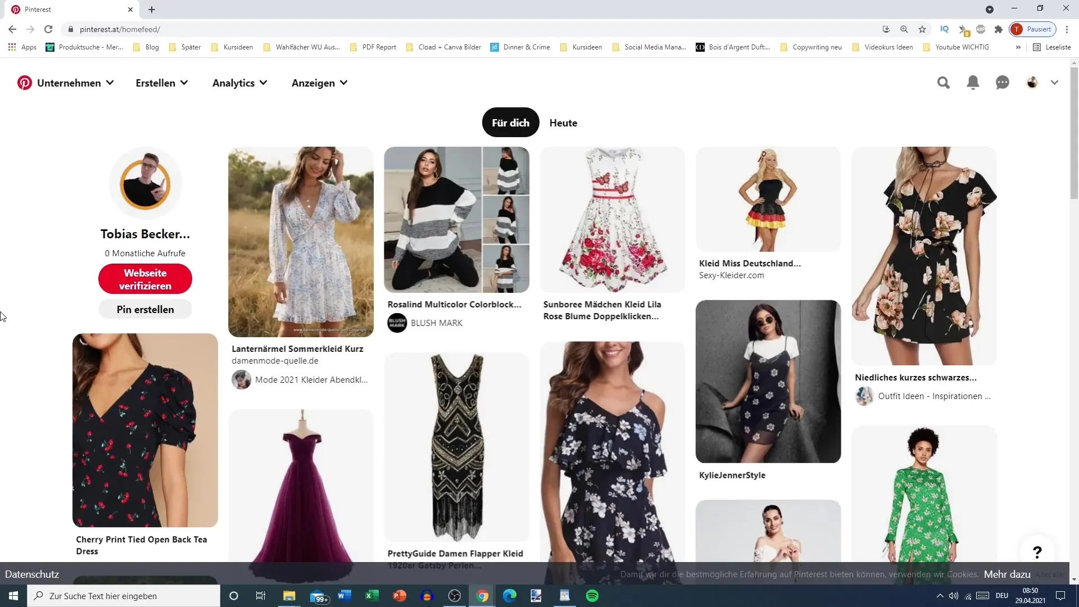Click the messages chat icon
The width and height of the screenshot is (1079, 607).
pos(1003,81)
